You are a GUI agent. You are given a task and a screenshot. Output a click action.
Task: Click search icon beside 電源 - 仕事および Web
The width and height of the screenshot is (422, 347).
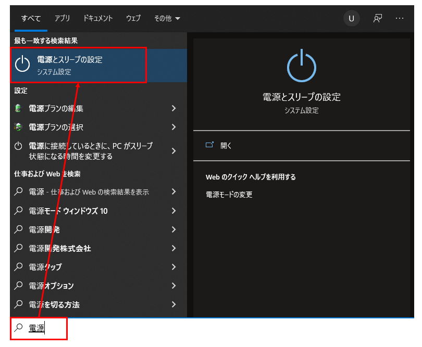[18, 191]
